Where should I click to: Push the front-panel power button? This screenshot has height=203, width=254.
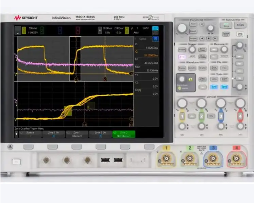(x=17, y=162)
